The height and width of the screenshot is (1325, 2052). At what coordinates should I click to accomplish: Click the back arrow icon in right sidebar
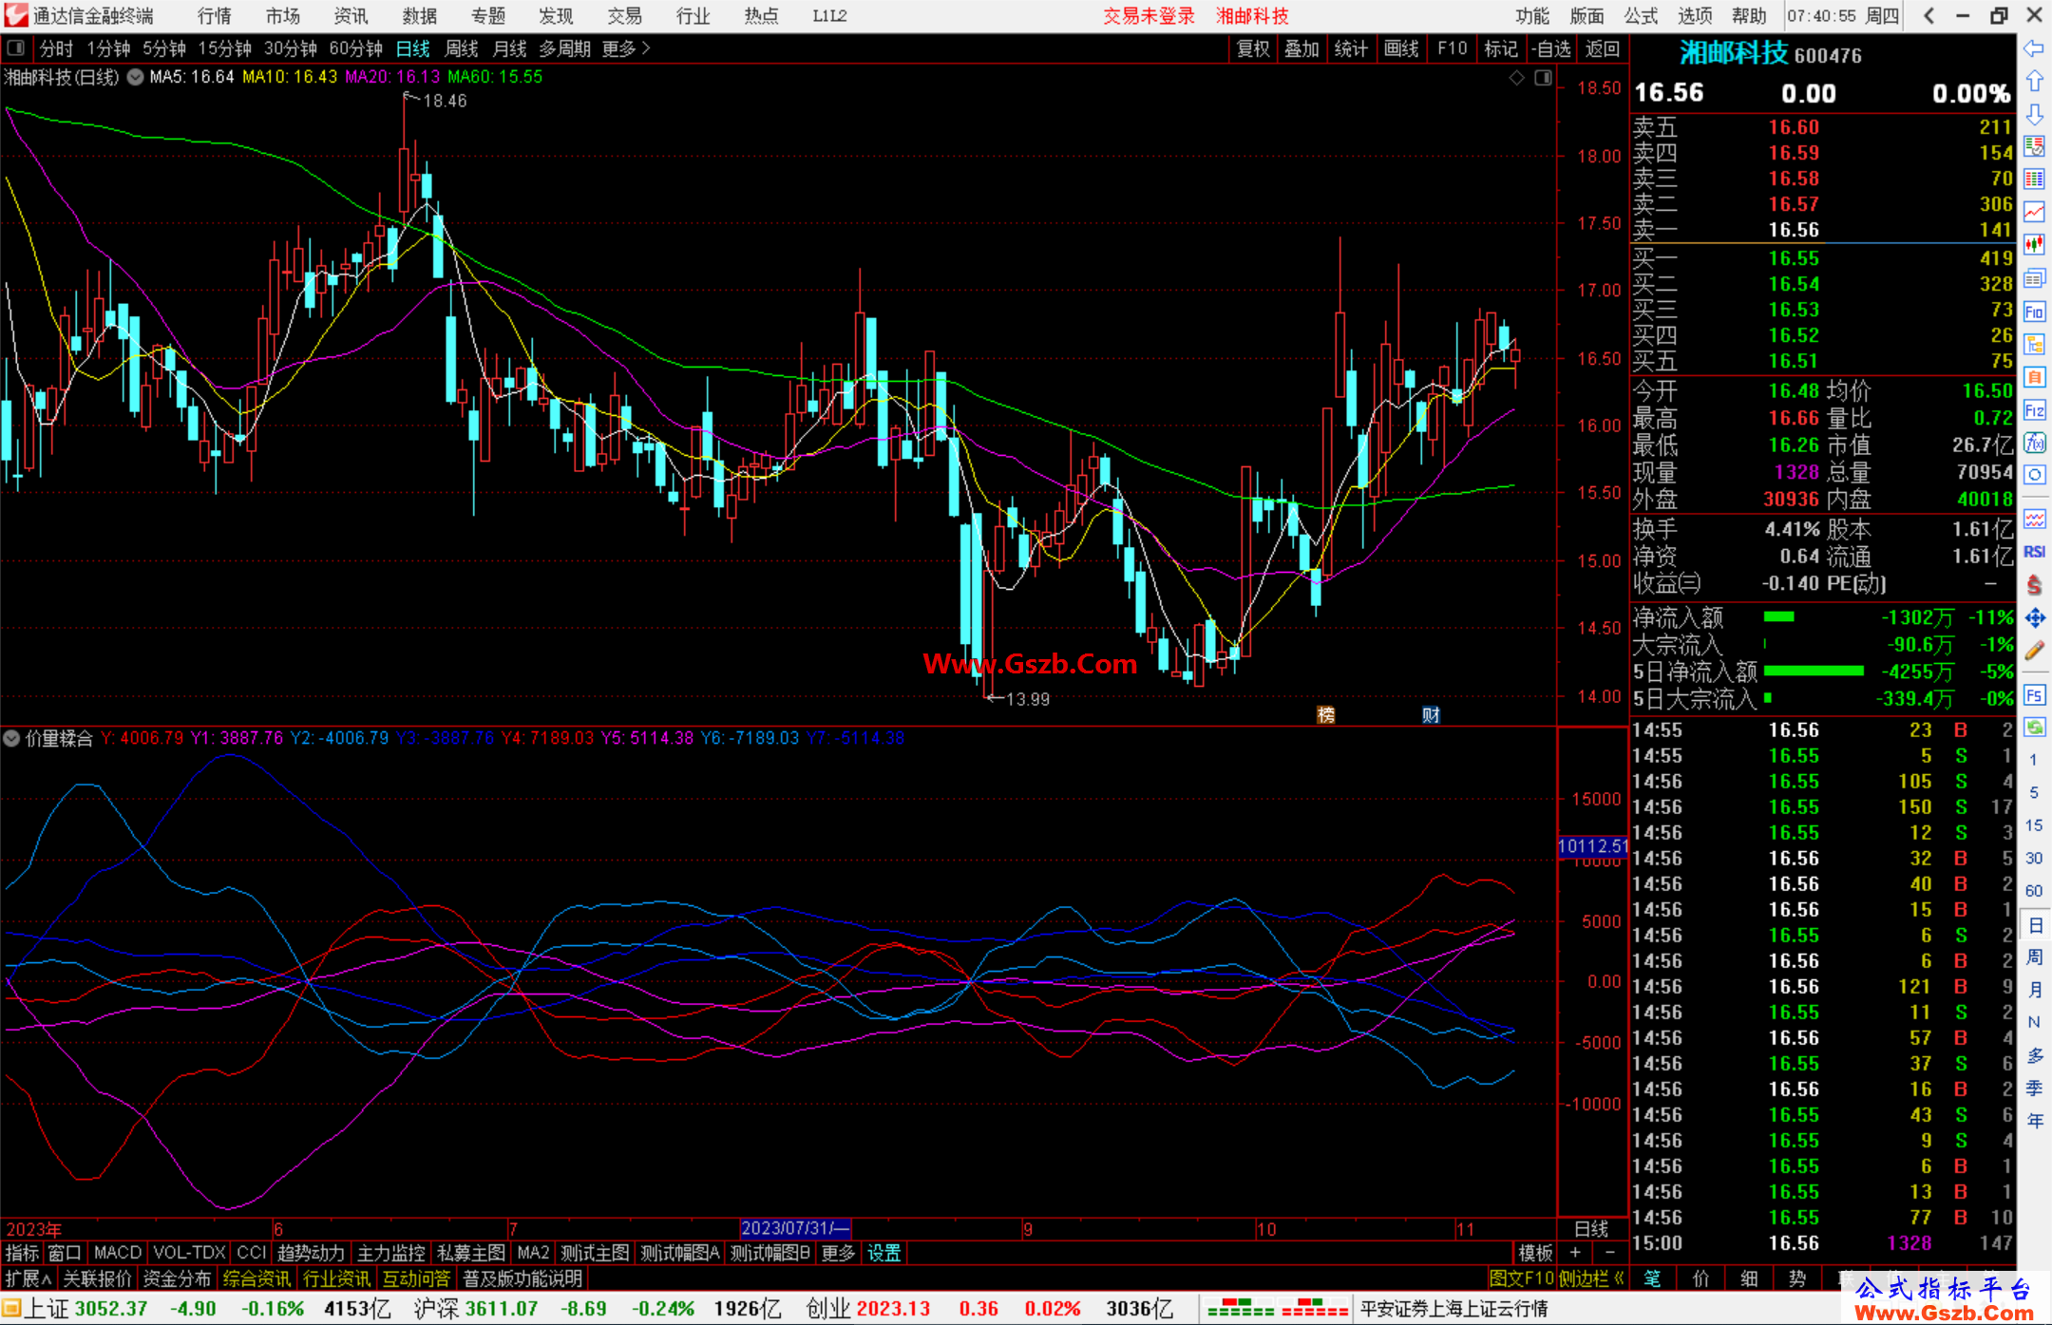2034,48
